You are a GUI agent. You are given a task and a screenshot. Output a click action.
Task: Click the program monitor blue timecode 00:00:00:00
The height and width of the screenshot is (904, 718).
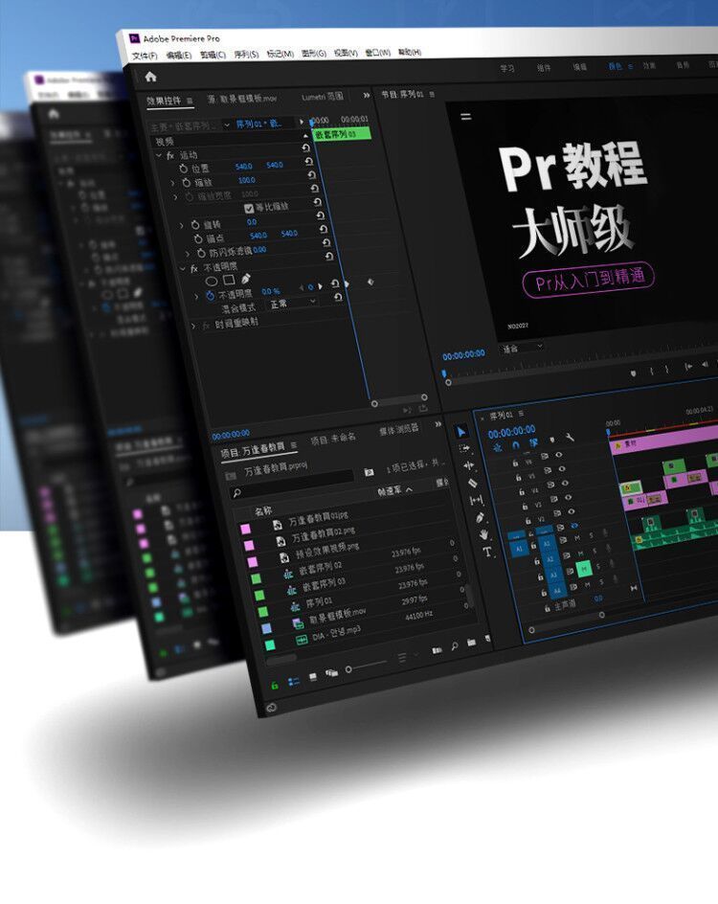tap(463, 355)
